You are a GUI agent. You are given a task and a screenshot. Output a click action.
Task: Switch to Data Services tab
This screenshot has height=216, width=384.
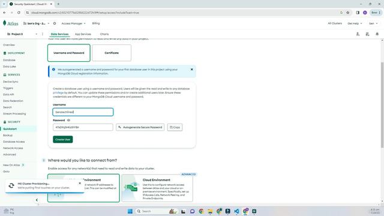click(59, 34)
